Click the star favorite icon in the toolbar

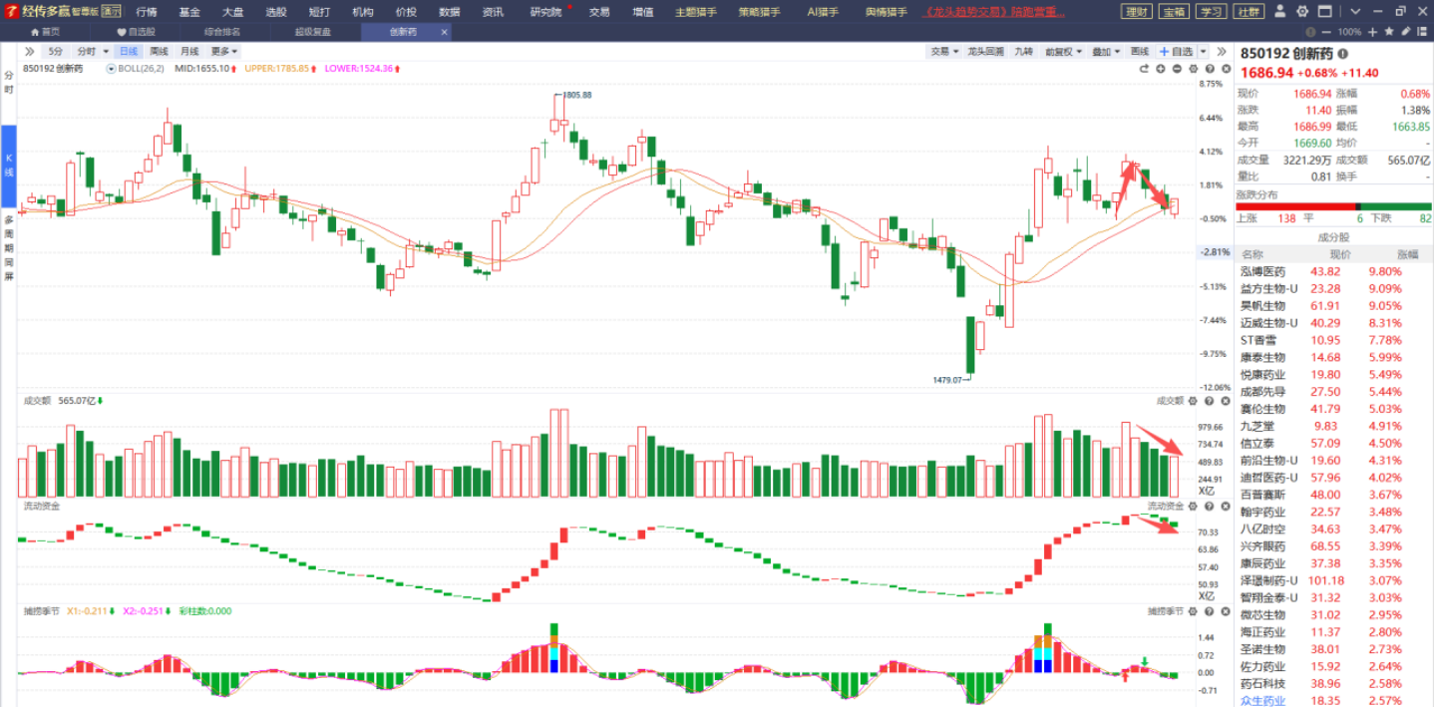point(1388,32)
